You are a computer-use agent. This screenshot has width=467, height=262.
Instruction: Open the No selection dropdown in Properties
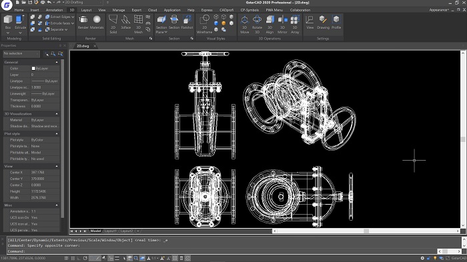pos(21,53)
